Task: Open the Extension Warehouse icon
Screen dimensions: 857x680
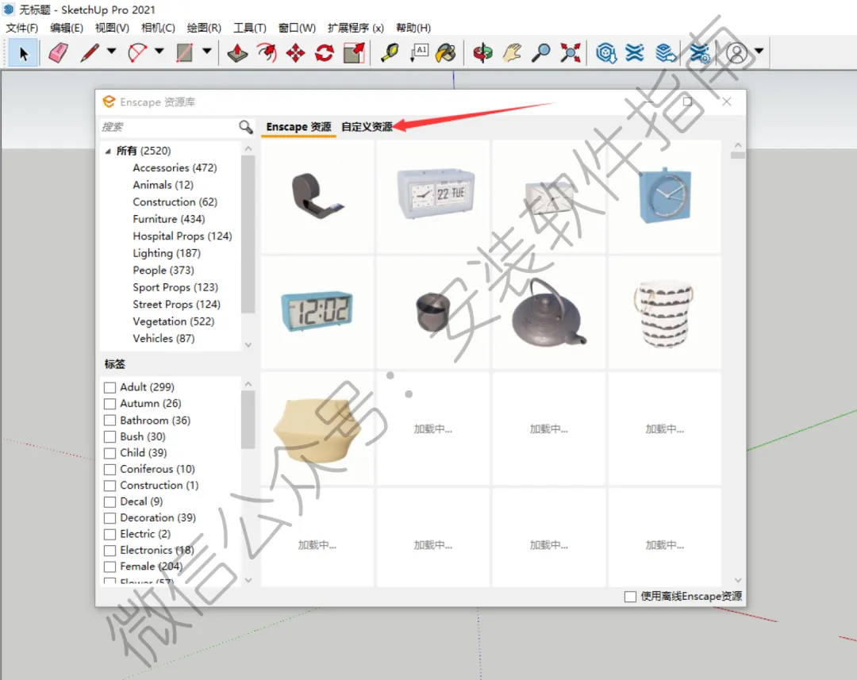Action: [635, 53]
